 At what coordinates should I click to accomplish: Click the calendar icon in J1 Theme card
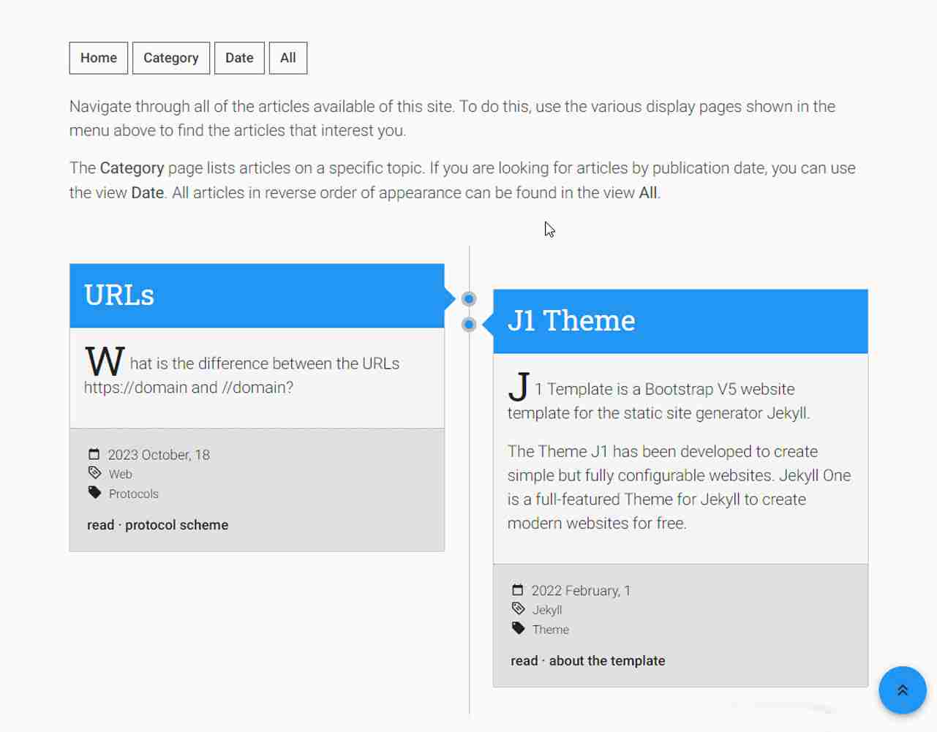[x=518, y=590]
